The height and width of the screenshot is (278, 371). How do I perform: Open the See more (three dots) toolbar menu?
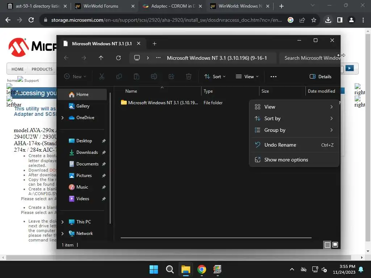pos(274,76)
